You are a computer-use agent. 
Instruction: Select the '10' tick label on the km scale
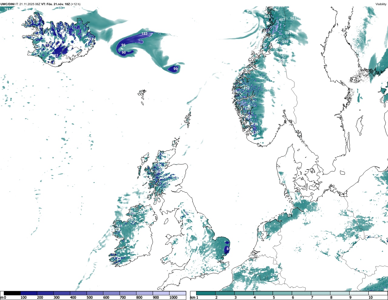click(x=370, y=298)
